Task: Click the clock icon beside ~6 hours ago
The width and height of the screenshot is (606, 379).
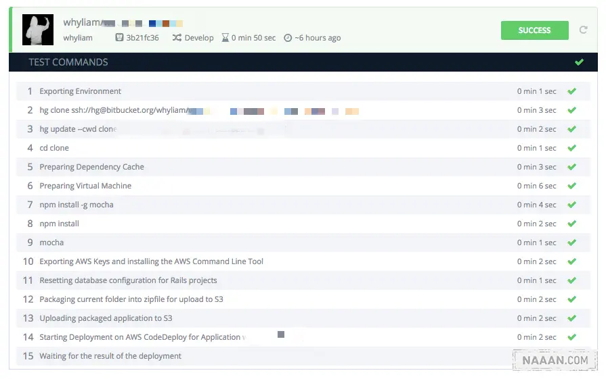Action: pos(288,38)
